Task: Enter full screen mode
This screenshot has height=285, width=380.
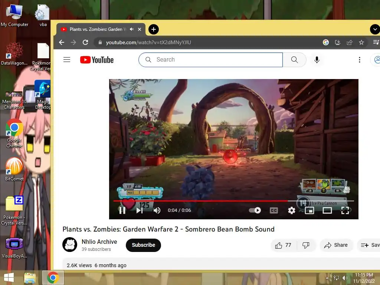Action: 345,210
